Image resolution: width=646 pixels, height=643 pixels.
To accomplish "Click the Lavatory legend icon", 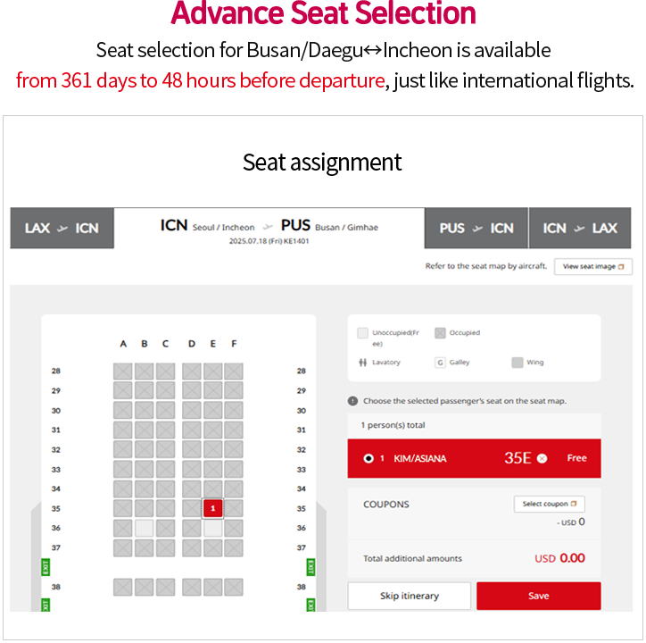I will 362,362.
